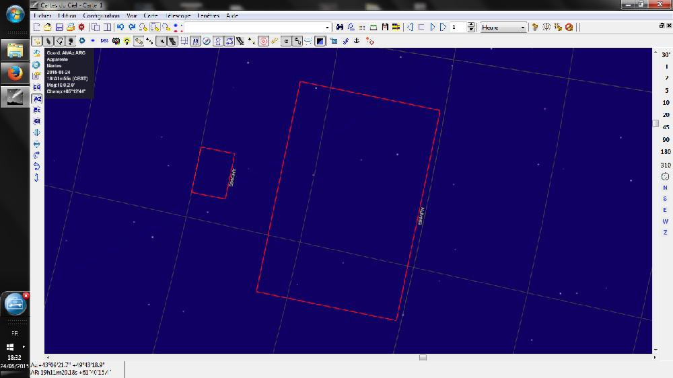Open the Aide menu
This screenshot has width=673, height=378.
pos(232,16)
